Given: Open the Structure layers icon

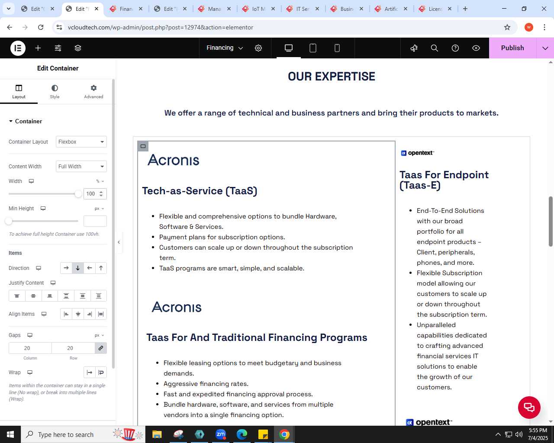Looking at the screenshot, I should (78, 48).
